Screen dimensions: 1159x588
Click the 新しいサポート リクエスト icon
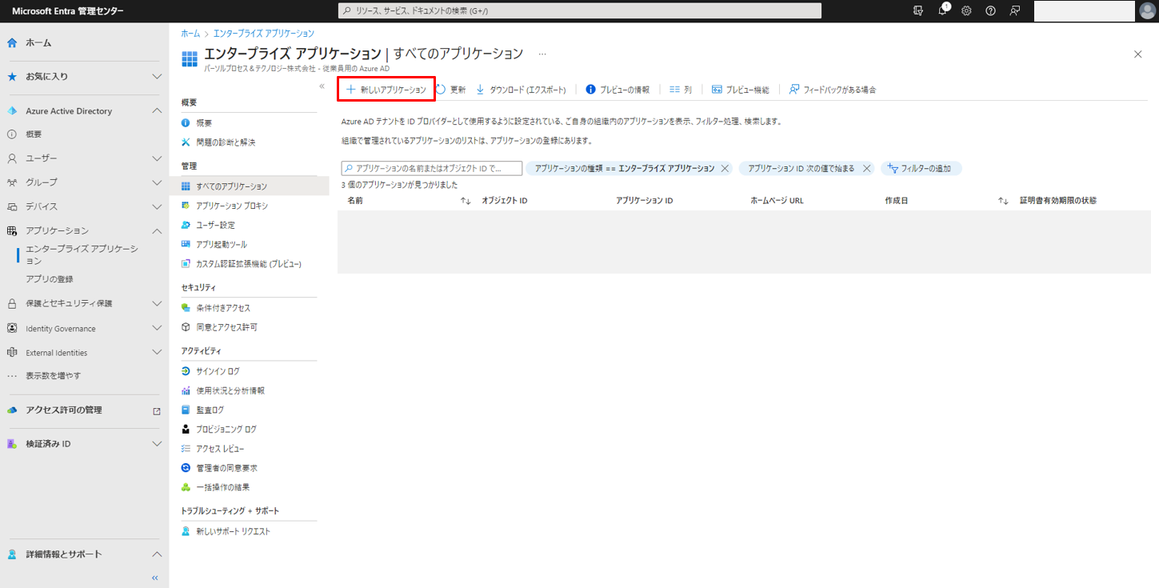[186, 531]
